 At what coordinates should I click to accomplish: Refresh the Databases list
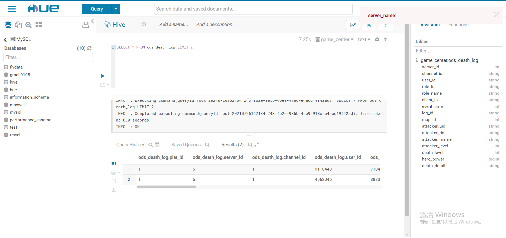tap(89, 48)
